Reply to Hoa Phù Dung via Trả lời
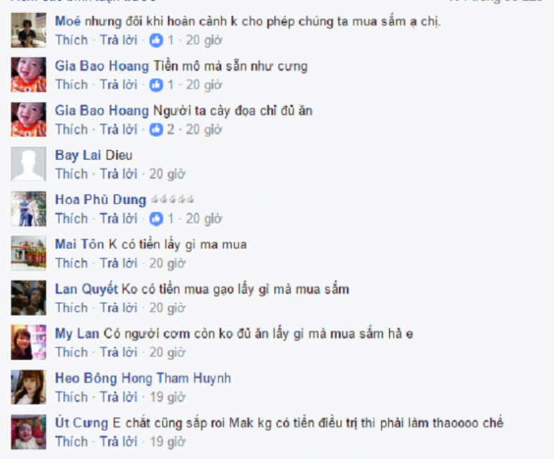The width and height of the screenshot is (557, 459). (119, 218)
